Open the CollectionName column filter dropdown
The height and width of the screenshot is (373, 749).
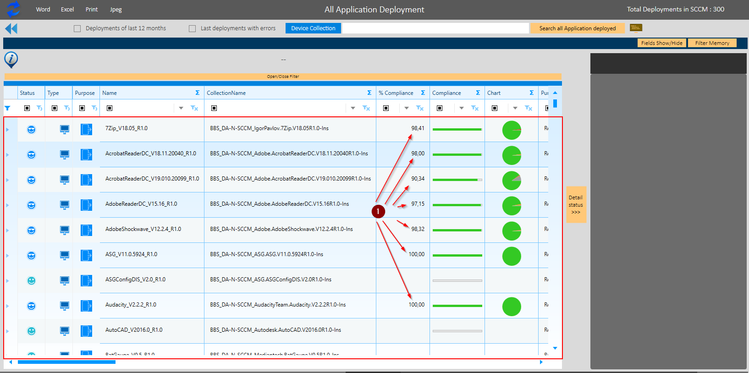point(353,108)
